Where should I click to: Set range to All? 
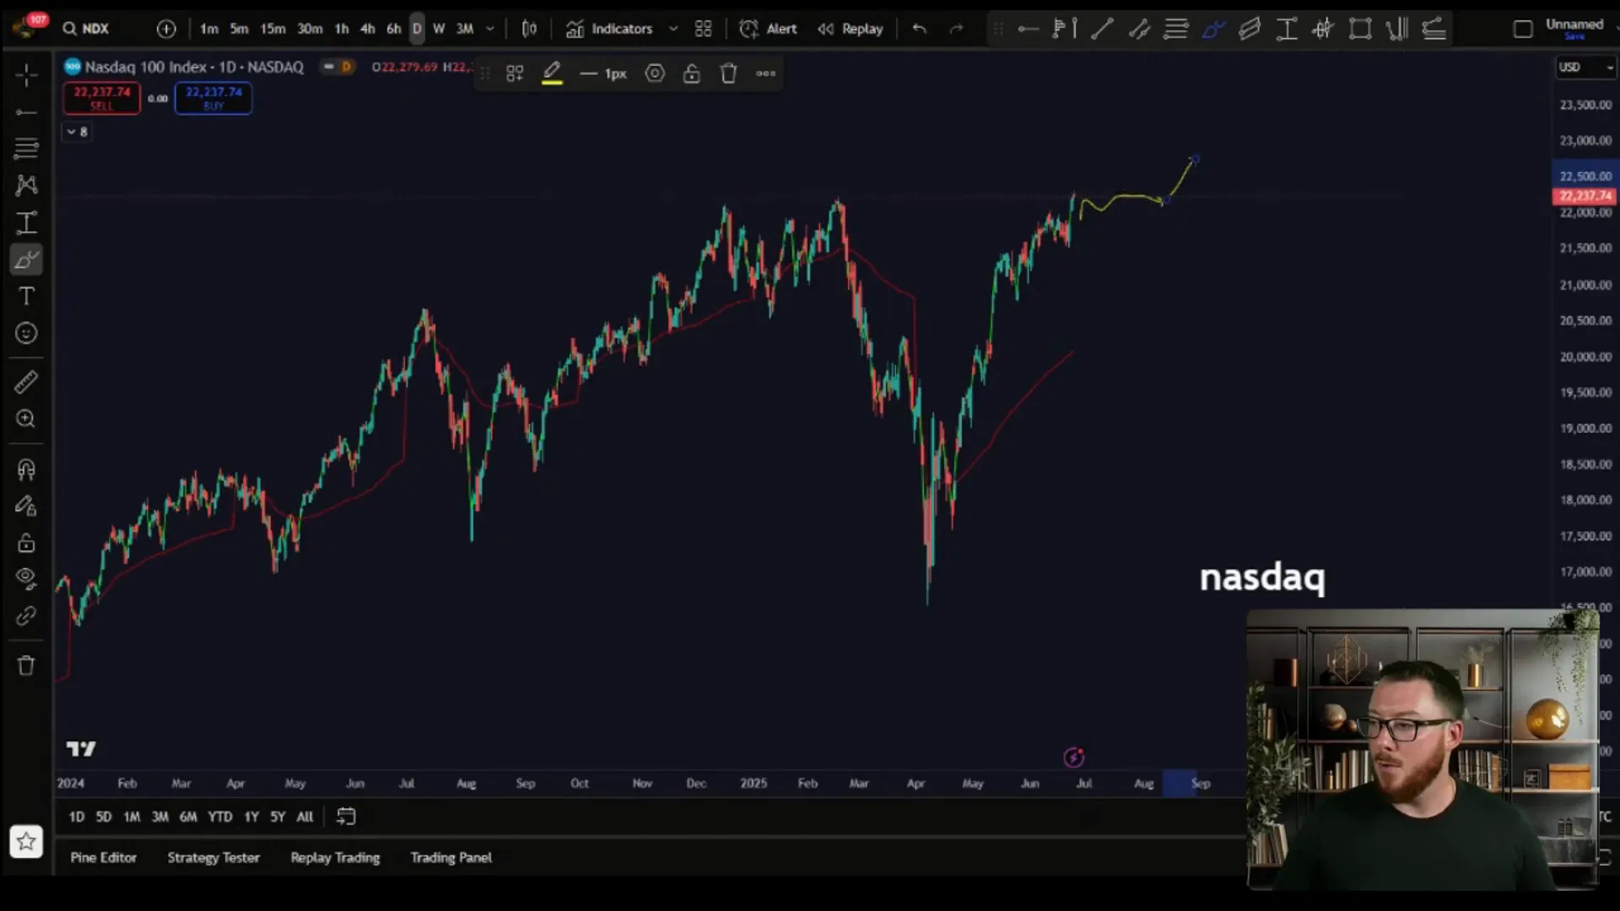tap(305, 817)
